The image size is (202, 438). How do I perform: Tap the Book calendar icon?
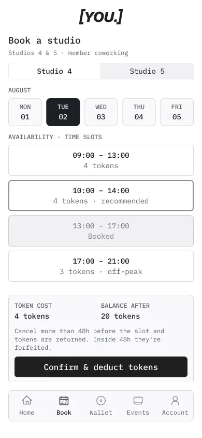[64, 400]
